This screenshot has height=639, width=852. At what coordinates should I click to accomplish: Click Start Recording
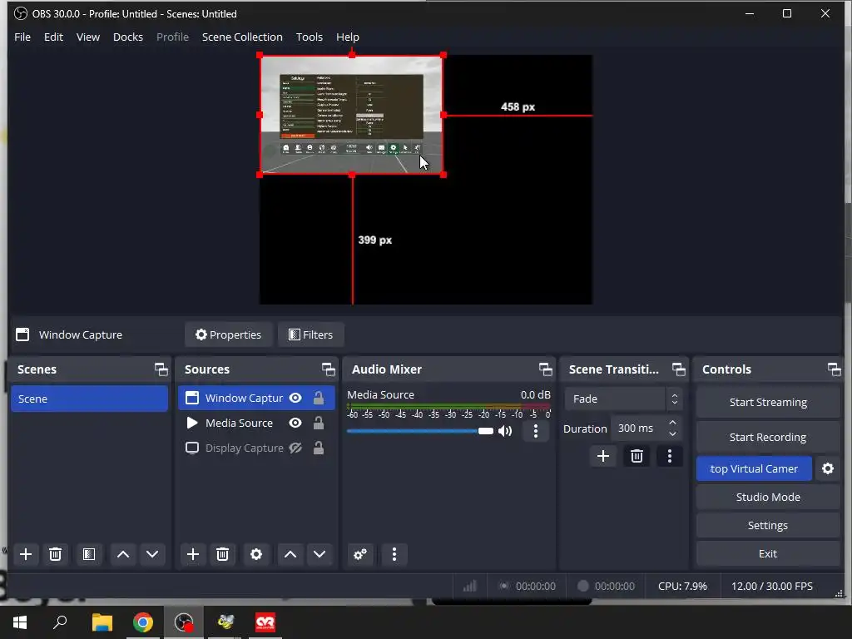pyautogui.click(x=768, y=437)
